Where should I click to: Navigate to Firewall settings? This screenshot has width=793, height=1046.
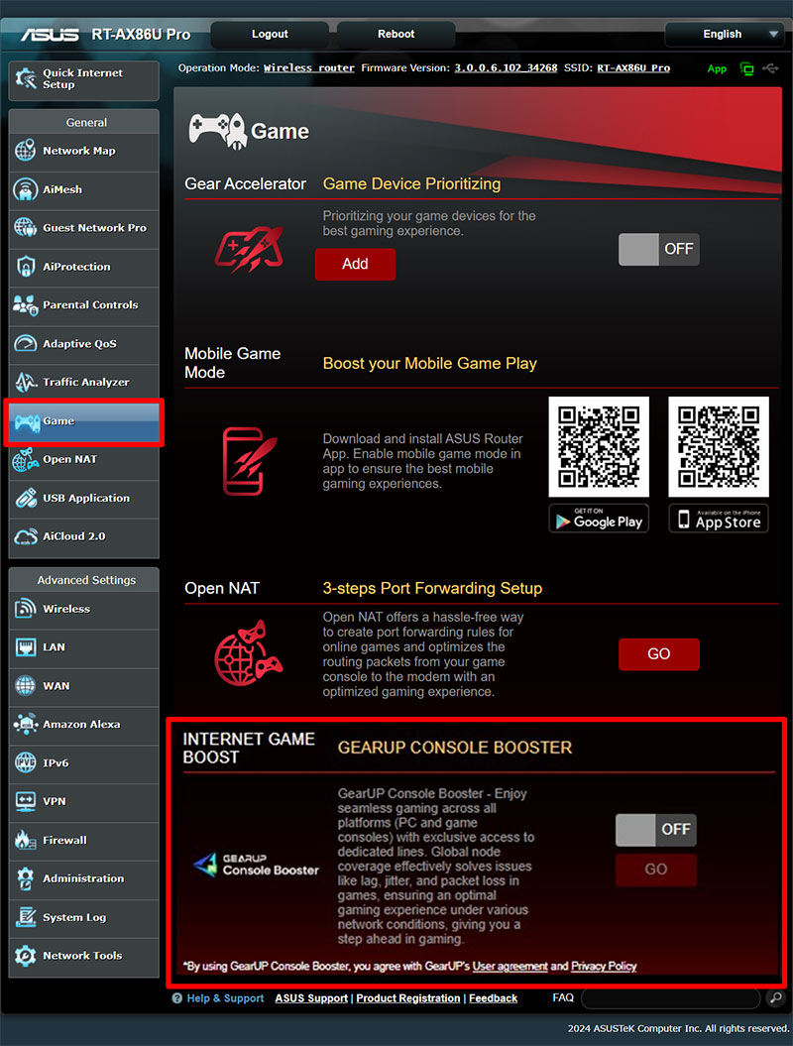84,840
